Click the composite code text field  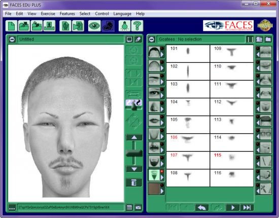[71, 207]
